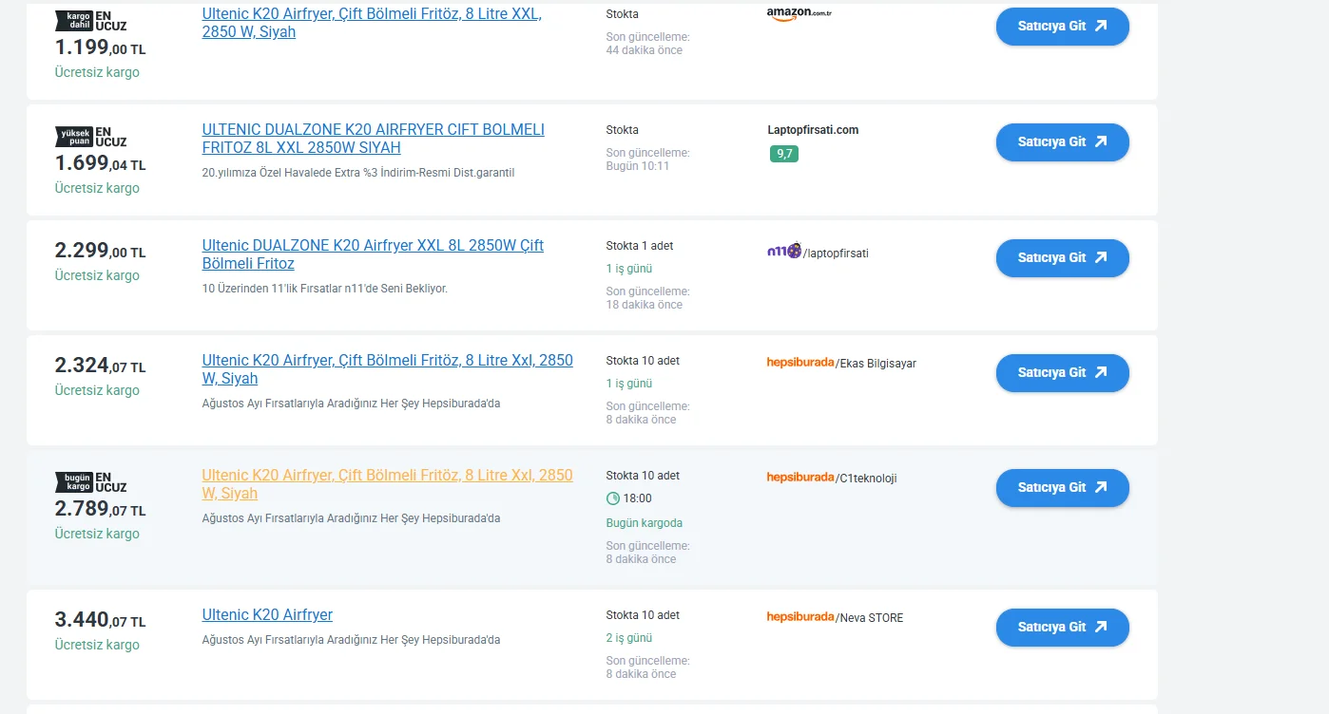This screenshot has width=1329, height=714.
Task: Go to seller for the Laptopfirsati.com offer
Action: [1063, 142]
